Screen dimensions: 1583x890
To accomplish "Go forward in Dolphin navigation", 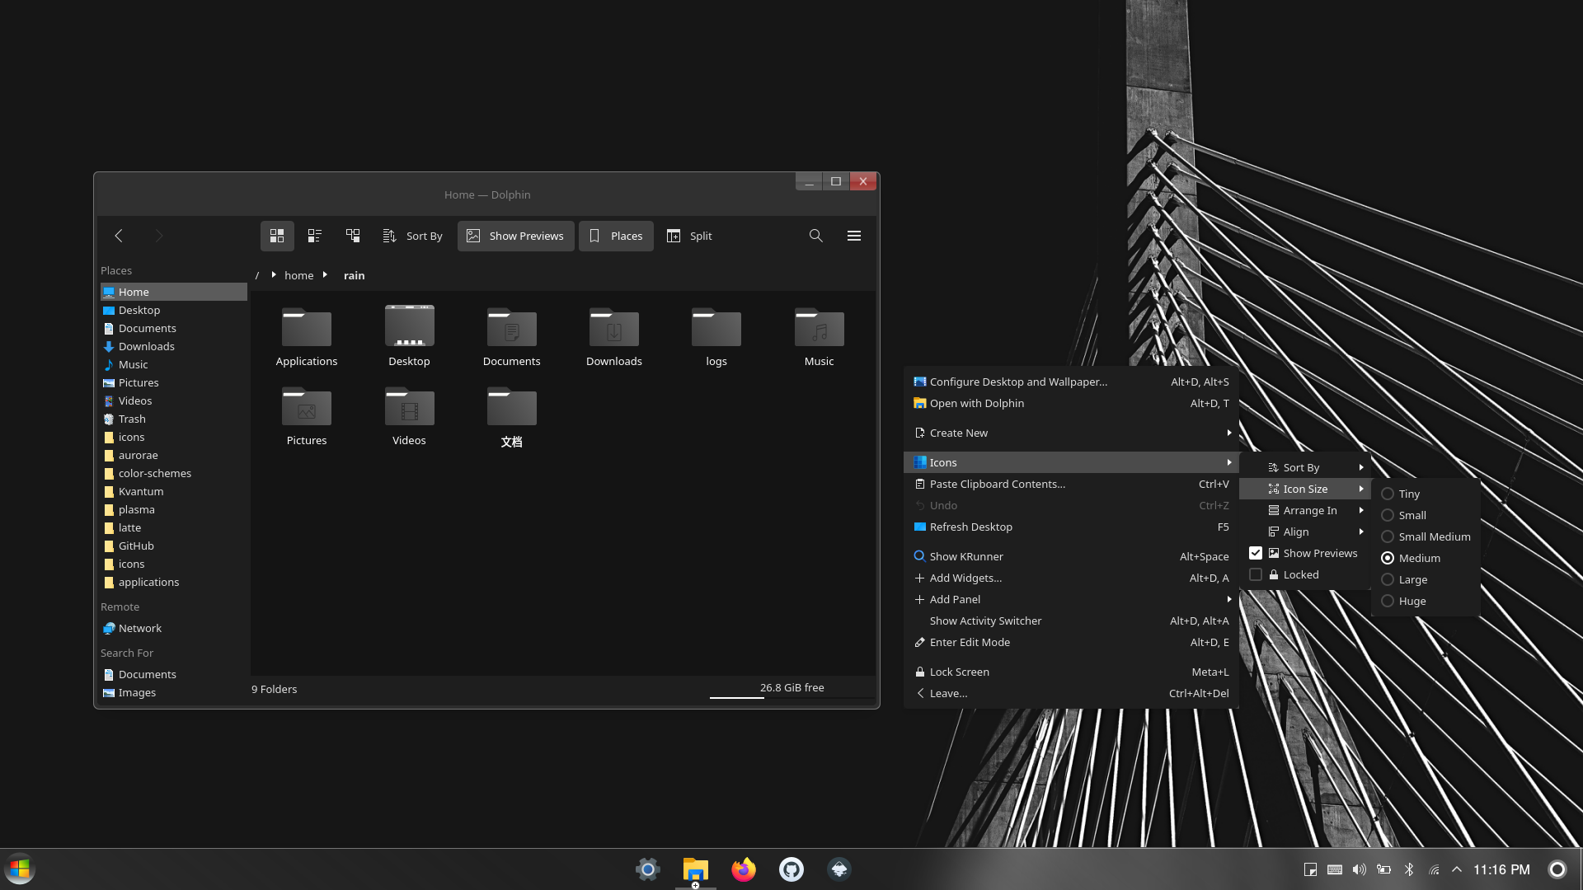I will pos(159,236).
